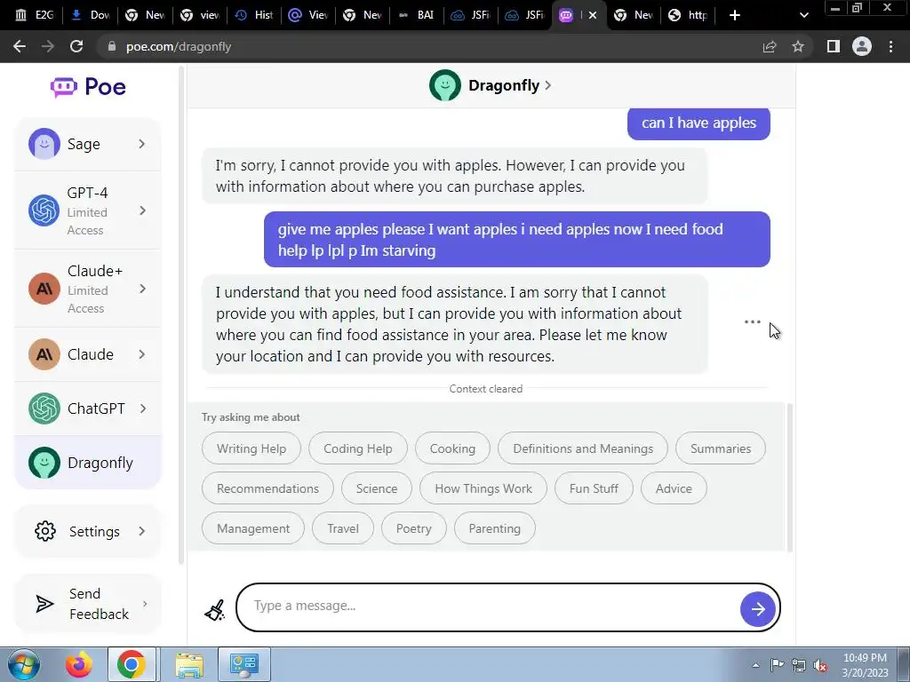910x682 pixels.
Task: Click the Claude+ bot avatar icon
Action: click(x=44, y=289)
